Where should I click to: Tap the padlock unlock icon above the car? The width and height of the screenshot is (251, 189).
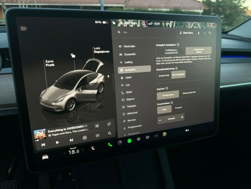pyautogui.click(x=73, y=55)
